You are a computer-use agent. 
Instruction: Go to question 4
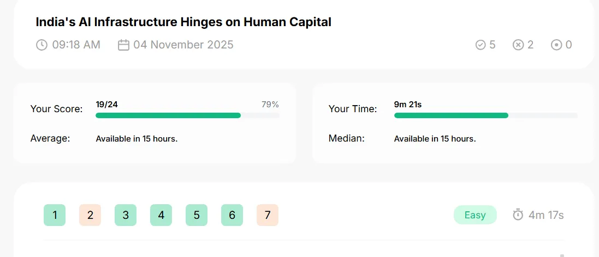click(x=161, y=215)
